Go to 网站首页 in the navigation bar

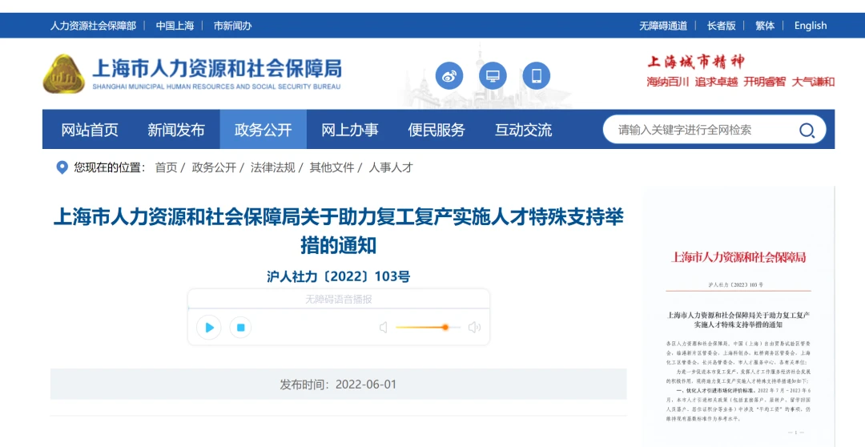point(90,130)
